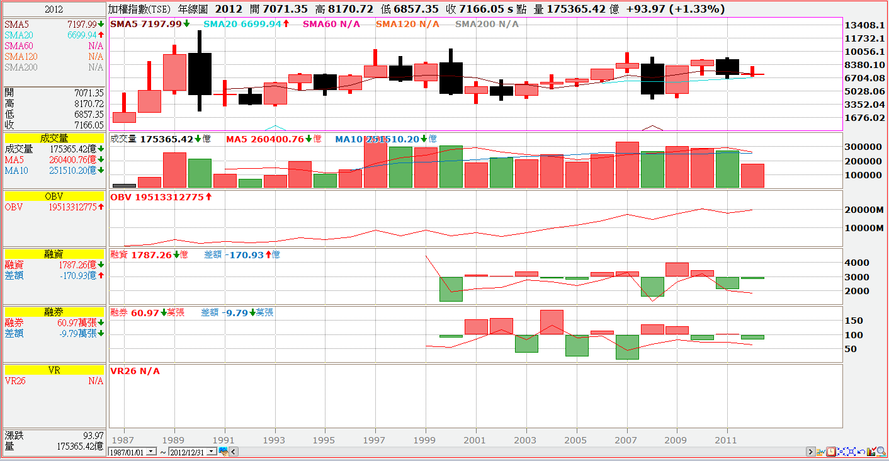Click the 13408.1 price axis label

pos(864,25)
